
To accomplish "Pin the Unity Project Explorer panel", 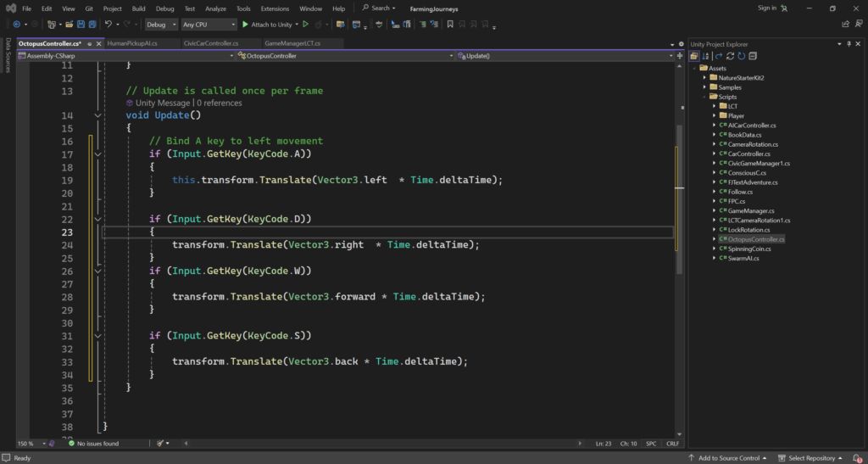I will click(849, 44).
